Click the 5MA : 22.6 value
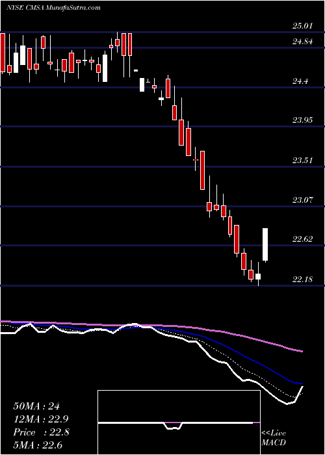Viewport: 325px width, 455px height. pyautogui.click(x=38, y=445)
